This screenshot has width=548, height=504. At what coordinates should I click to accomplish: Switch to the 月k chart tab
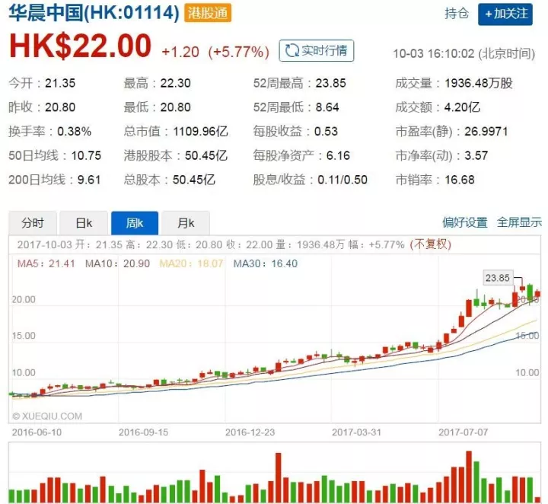186,222
